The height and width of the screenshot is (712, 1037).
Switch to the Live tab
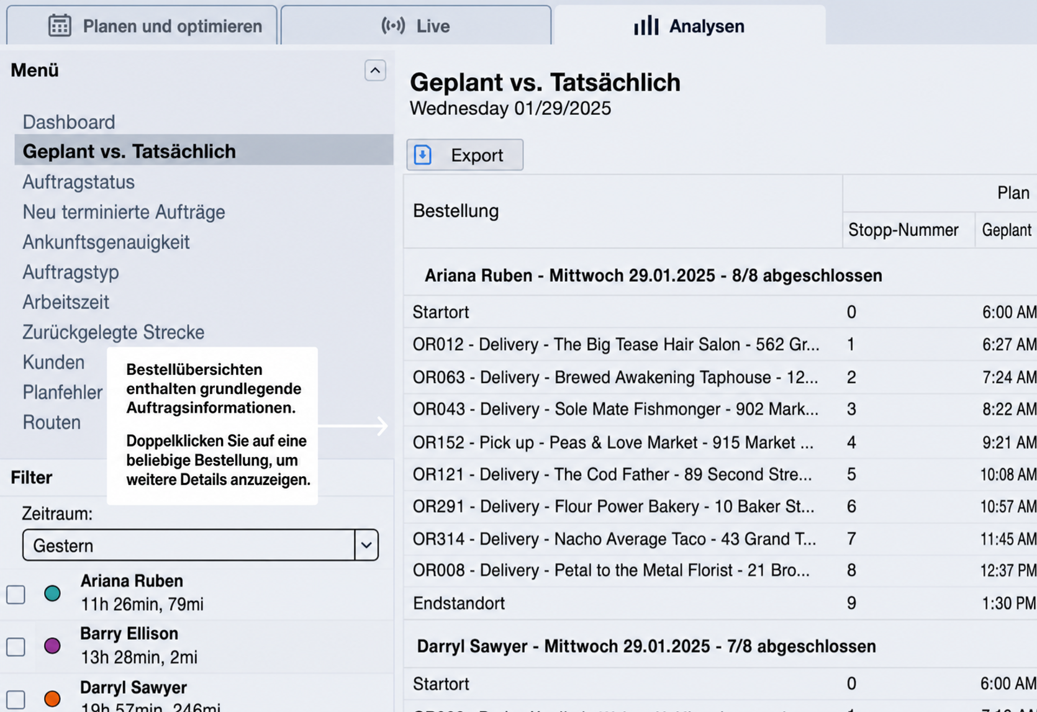pyautogui.click(x=416, y=25)
